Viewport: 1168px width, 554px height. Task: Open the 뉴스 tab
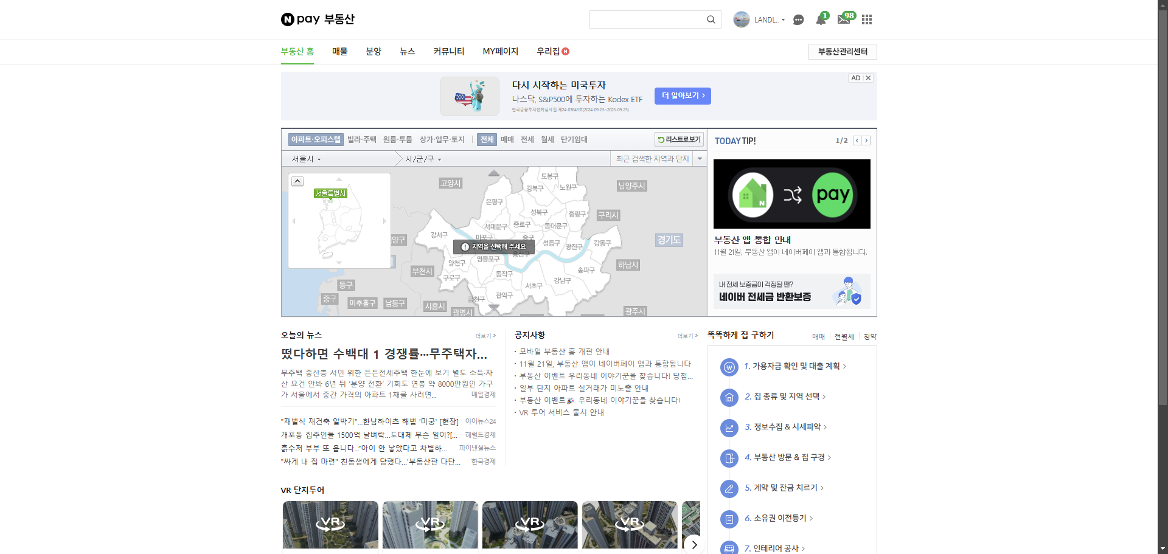pos(408,52)
